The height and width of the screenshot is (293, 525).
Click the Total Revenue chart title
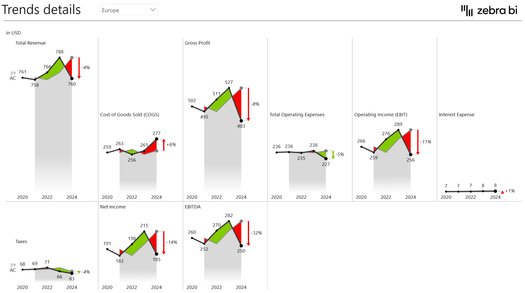pos(30,43)
